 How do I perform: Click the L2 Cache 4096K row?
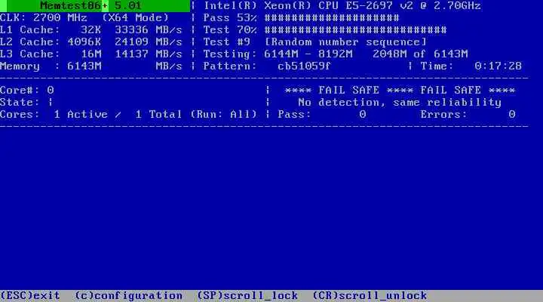90,42
